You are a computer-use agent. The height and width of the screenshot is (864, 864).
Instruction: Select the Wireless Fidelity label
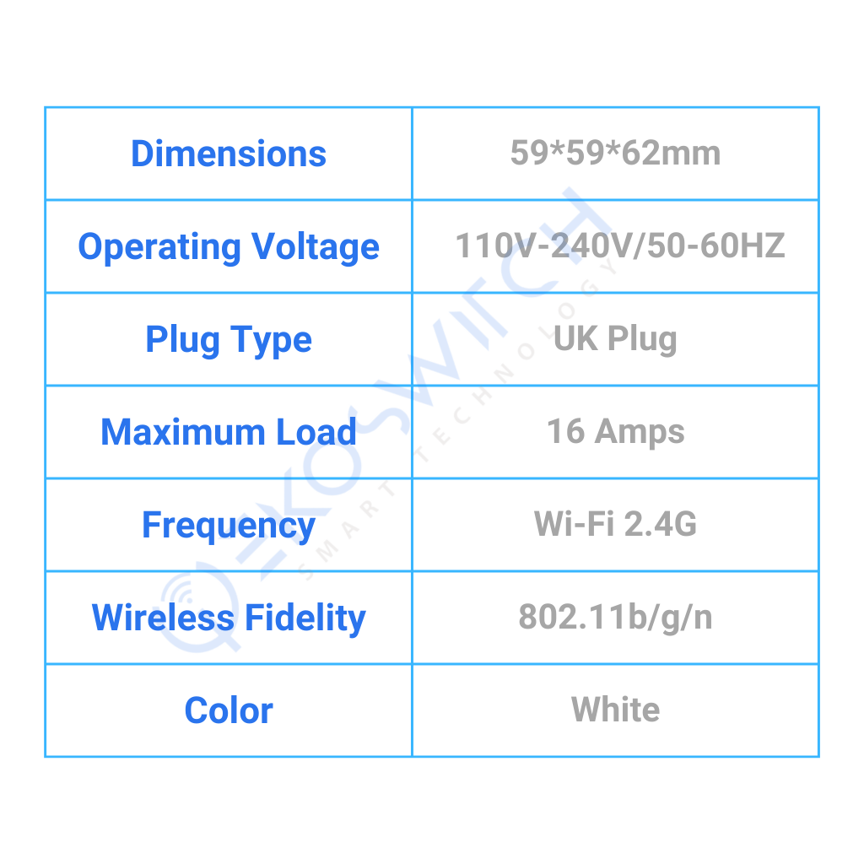[x=229, y=618]
